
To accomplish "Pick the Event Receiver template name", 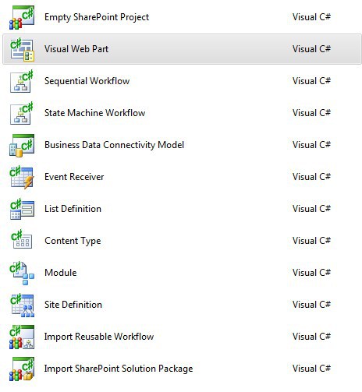I will click(74, 177).
